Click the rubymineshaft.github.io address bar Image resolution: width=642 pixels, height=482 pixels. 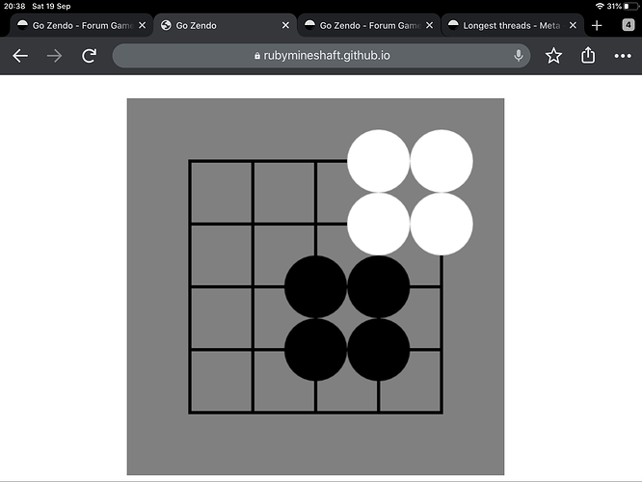pyautogui.click(x=321, y=56)
